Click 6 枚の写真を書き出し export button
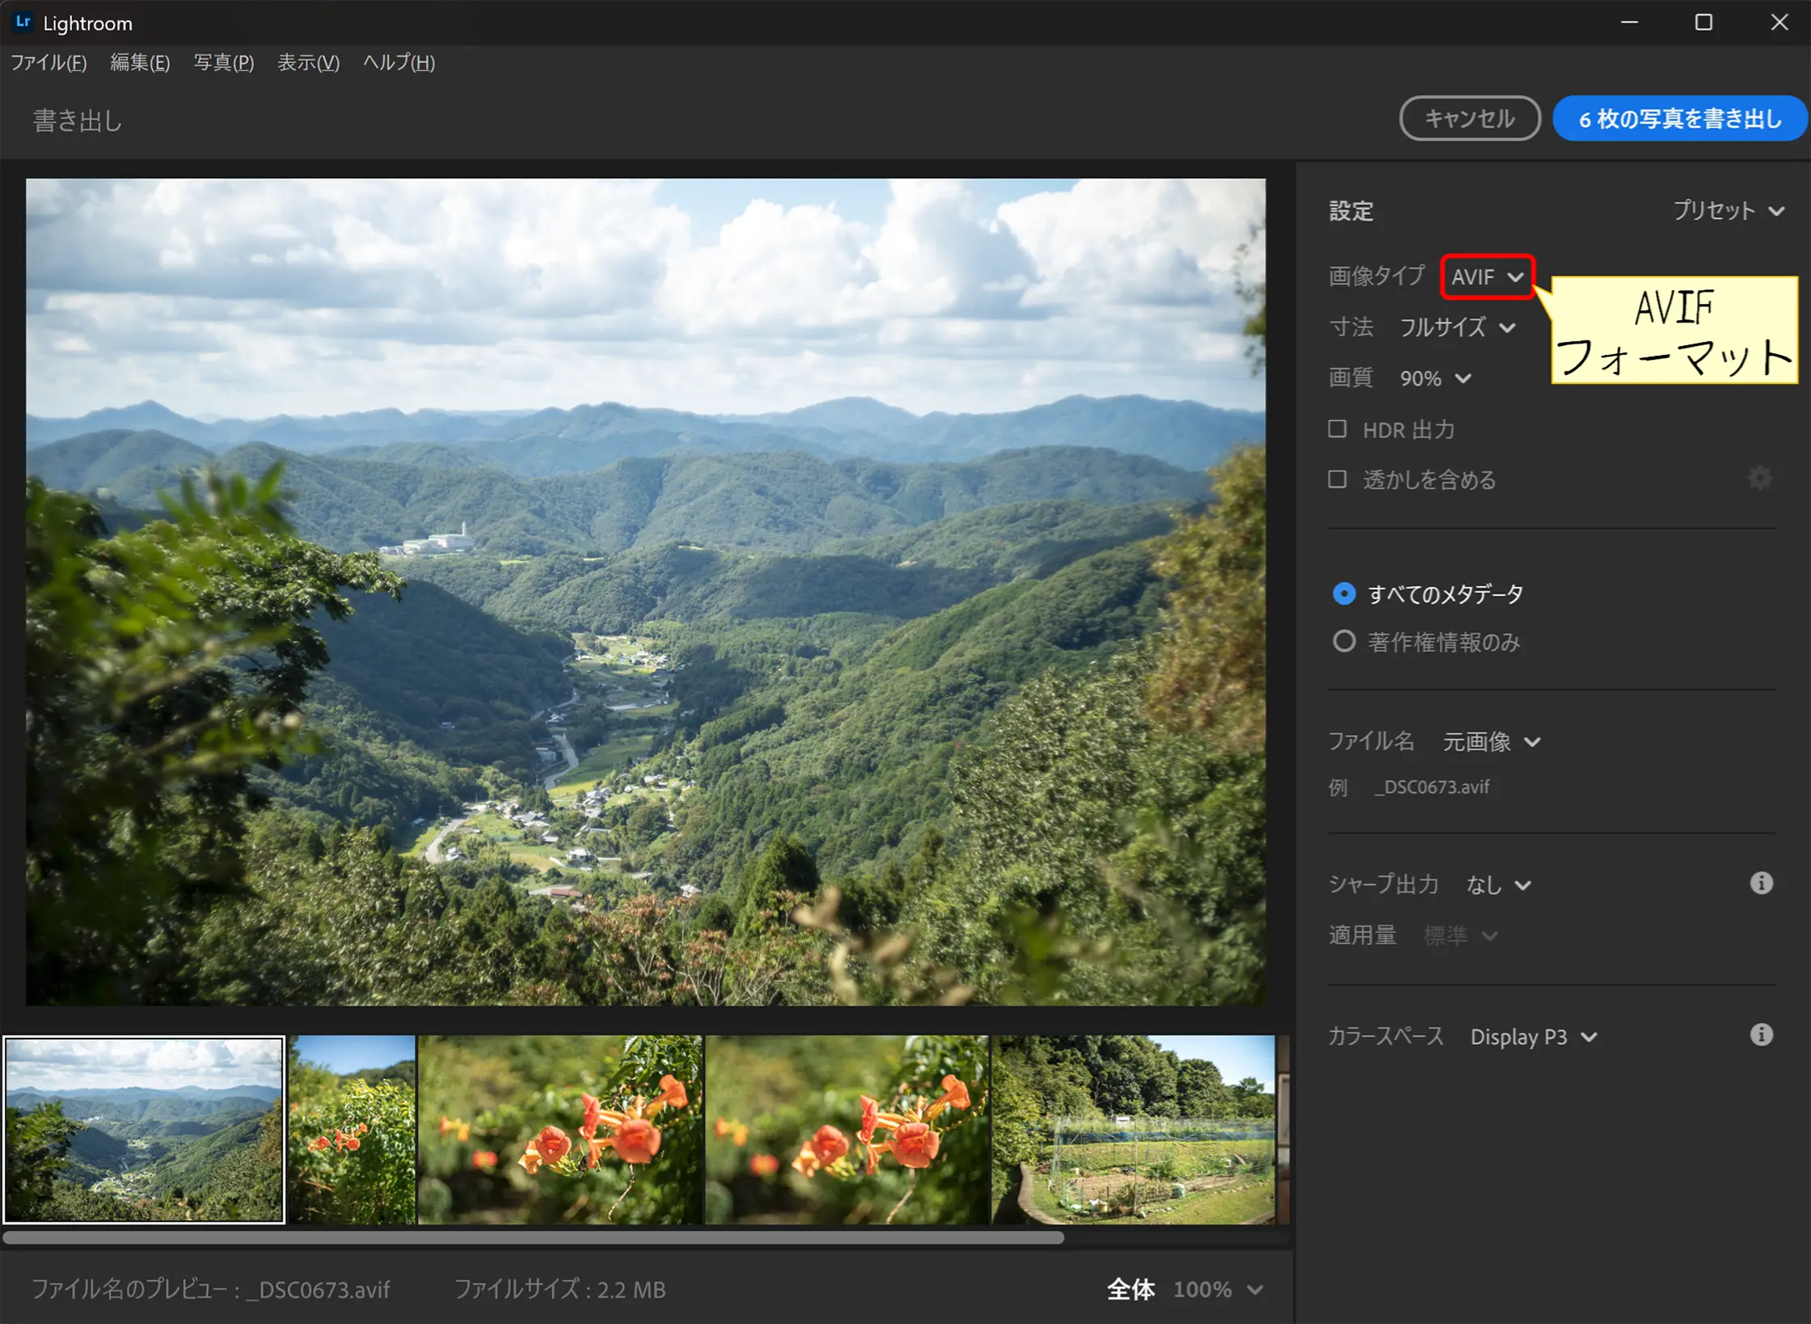Viewport: 1811px width, 1324px height. click(1679, 119)
